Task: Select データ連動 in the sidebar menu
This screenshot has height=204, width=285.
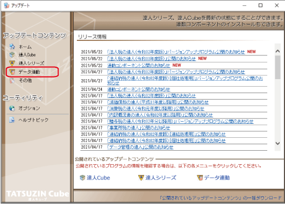Action: pos(29,72)
